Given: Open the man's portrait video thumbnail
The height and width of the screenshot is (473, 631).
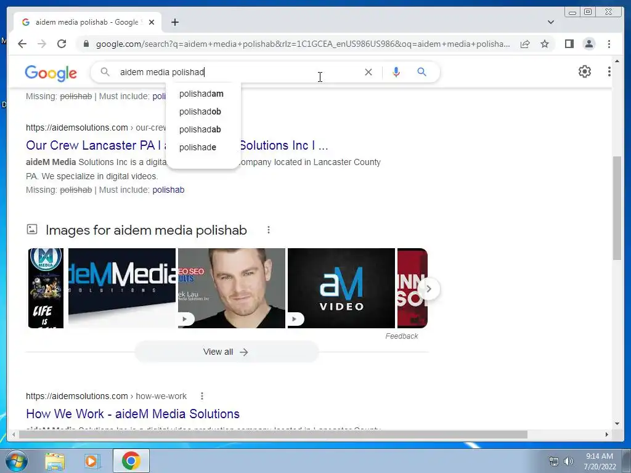Looking at the screenshot, I should (232, 288).
